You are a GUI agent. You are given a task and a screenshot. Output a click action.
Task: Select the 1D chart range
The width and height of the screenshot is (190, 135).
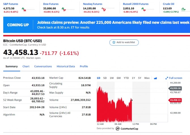tap(98, 78)
